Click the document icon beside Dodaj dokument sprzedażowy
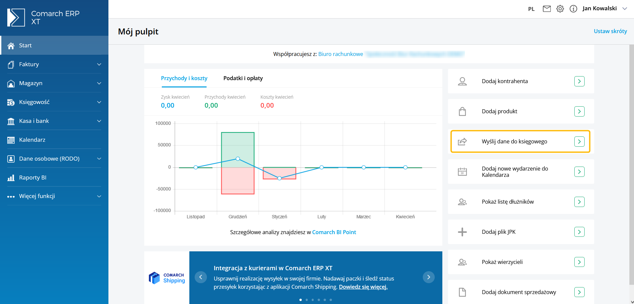The image size is (634, 304). pos(462,292)
